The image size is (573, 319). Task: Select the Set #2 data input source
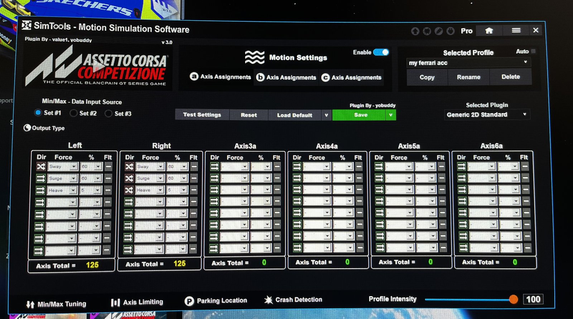click(x=73, y=113)
